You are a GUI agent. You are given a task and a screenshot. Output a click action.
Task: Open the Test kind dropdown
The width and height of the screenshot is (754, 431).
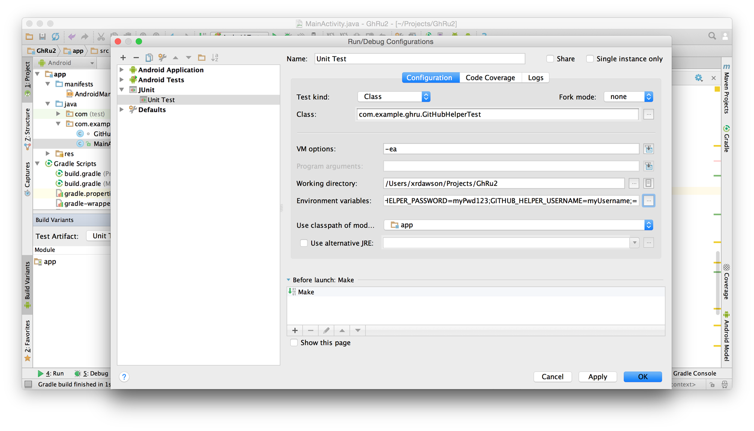[x=394, y=97]
